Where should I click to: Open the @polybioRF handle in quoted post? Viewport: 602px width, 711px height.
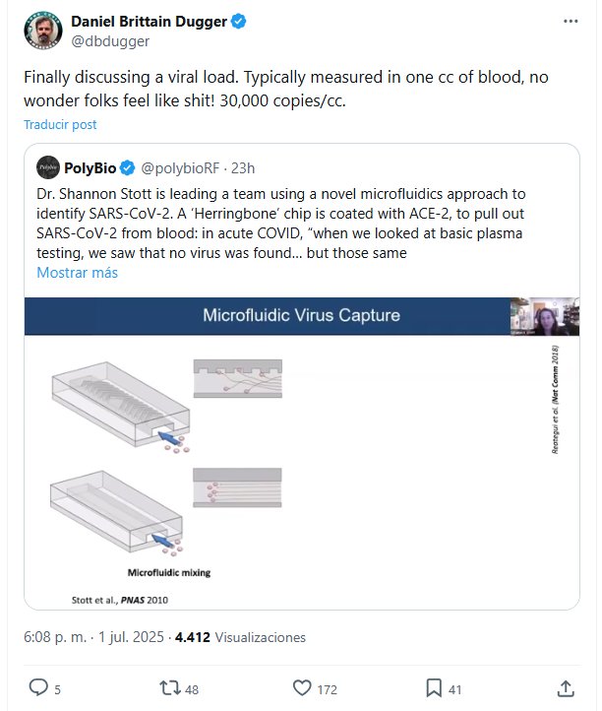click(x=183, y=167)
